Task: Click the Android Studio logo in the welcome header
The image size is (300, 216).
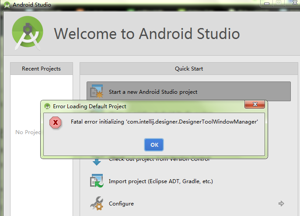Action: pos(28,33)
